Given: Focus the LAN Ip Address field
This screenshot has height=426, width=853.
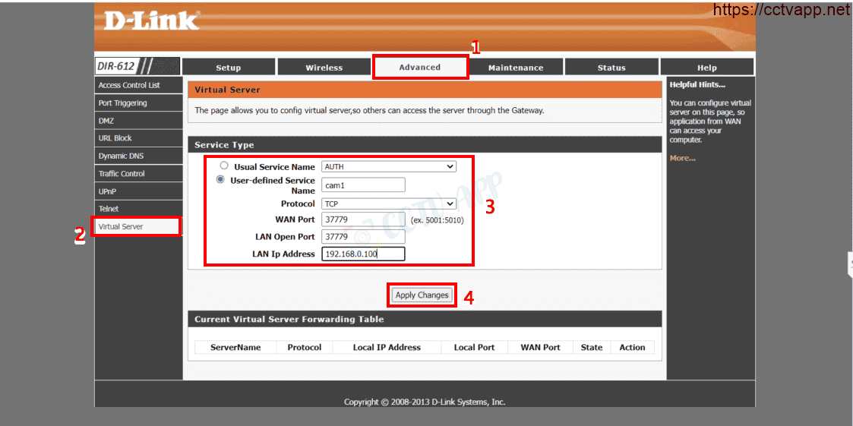Looking at the screenshot, I should tap(363, 254).
